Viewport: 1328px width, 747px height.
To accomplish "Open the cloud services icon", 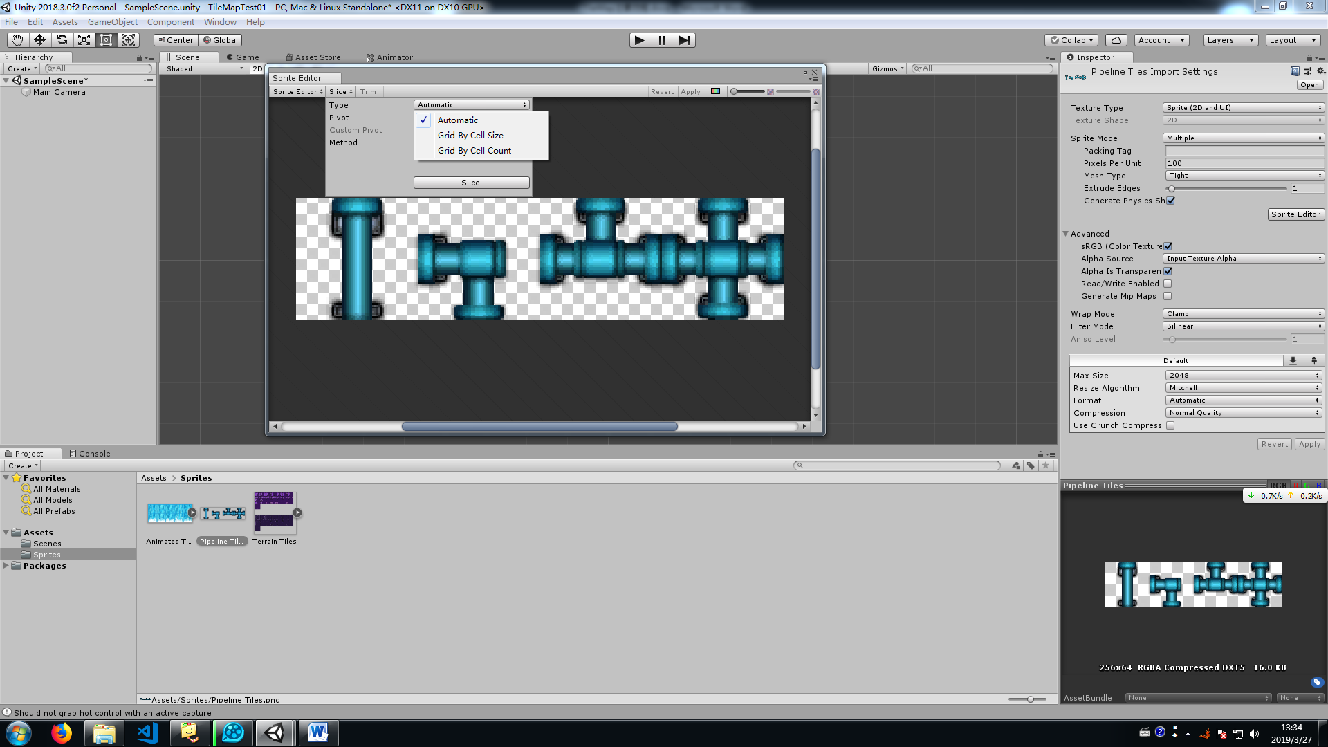I will (x=1116, y=40).
